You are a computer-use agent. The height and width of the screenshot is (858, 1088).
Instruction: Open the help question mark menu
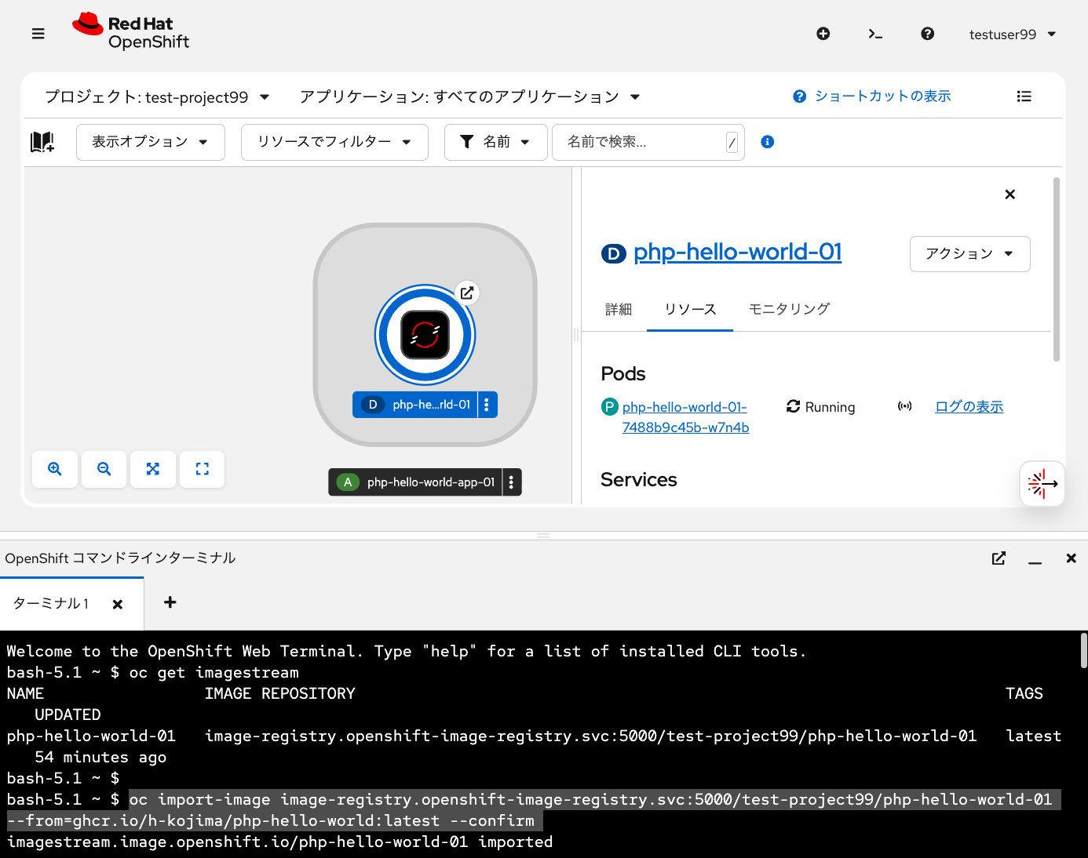pos(927,34)
